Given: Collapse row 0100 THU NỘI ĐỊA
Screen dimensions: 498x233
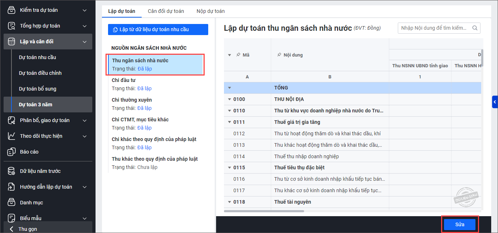Looking at the screenshot, I should [x=229, y=99].
